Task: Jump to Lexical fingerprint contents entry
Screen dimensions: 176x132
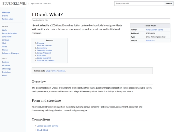Action: (x=44, y=58)
